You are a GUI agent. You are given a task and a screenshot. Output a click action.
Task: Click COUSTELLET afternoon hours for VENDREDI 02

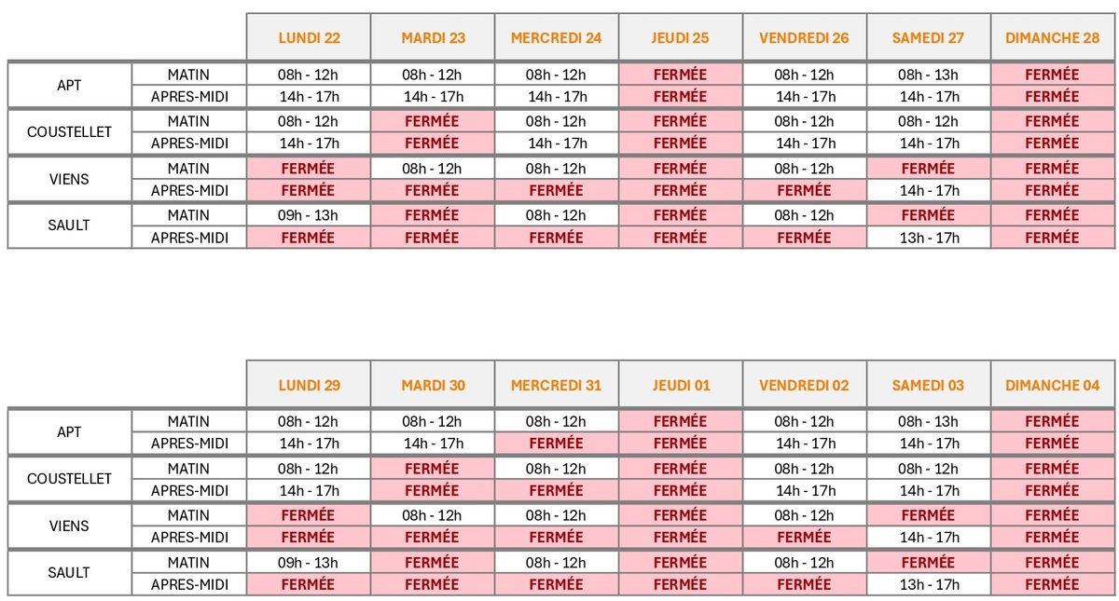coord(804,490)
